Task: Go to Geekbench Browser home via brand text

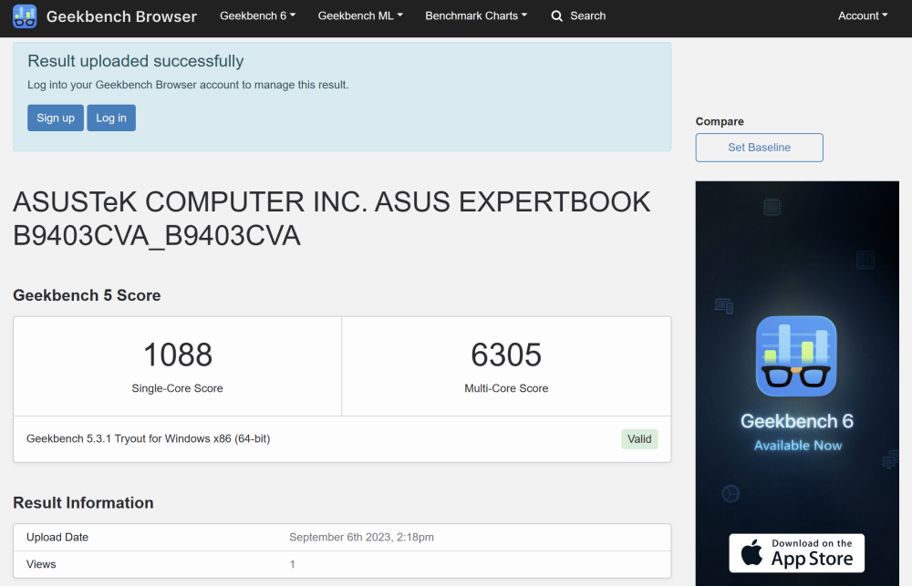Action: tap(121, 16)
